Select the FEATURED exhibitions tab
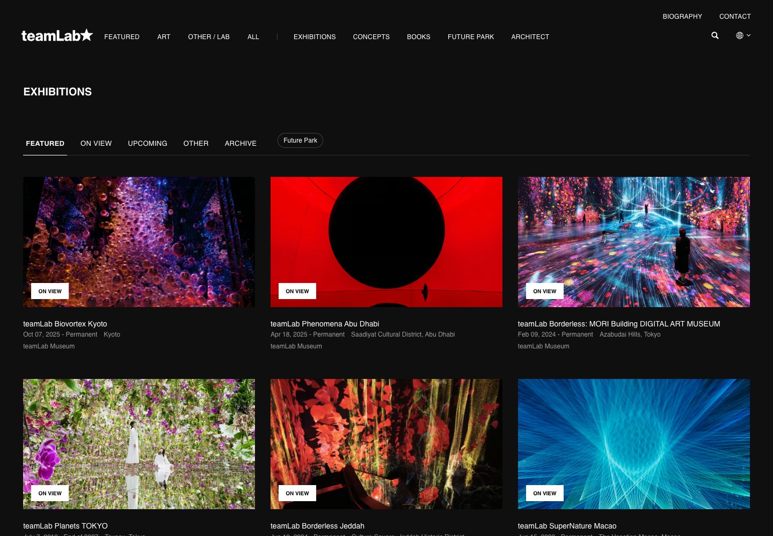773x536 pixels. coord(45,144)
